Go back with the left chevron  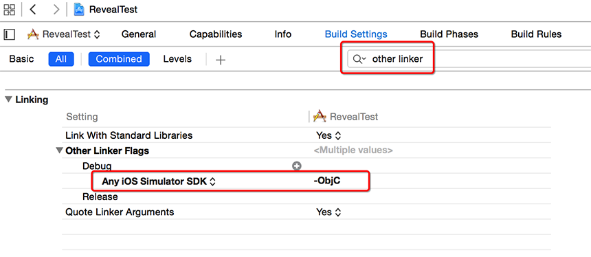tap(33, 10)
